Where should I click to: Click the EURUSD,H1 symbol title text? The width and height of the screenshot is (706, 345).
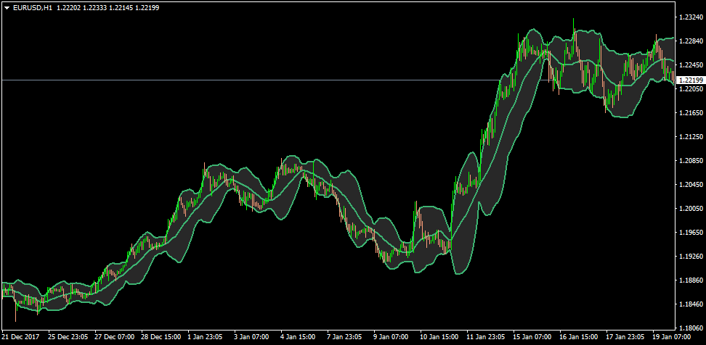[x=33, y=8]
